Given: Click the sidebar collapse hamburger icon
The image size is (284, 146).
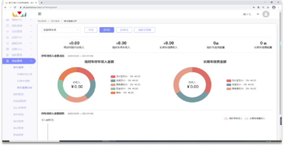Looking at the screenshot, I should pyautogui.click(x=40, y=14).
